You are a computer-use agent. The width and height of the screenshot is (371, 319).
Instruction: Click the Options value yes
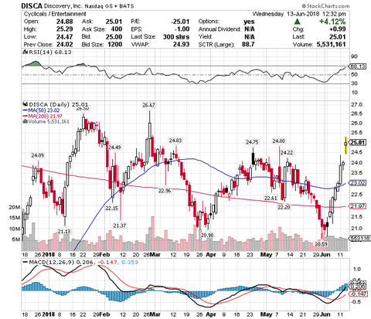point(249,22)
